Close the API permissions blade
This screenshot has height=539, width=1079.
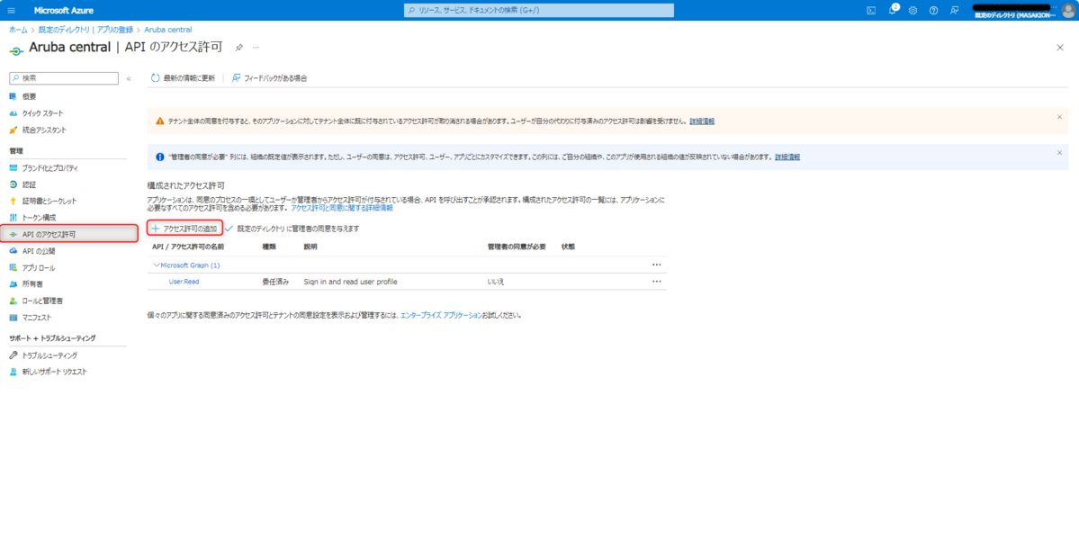tap(1060, 47)
